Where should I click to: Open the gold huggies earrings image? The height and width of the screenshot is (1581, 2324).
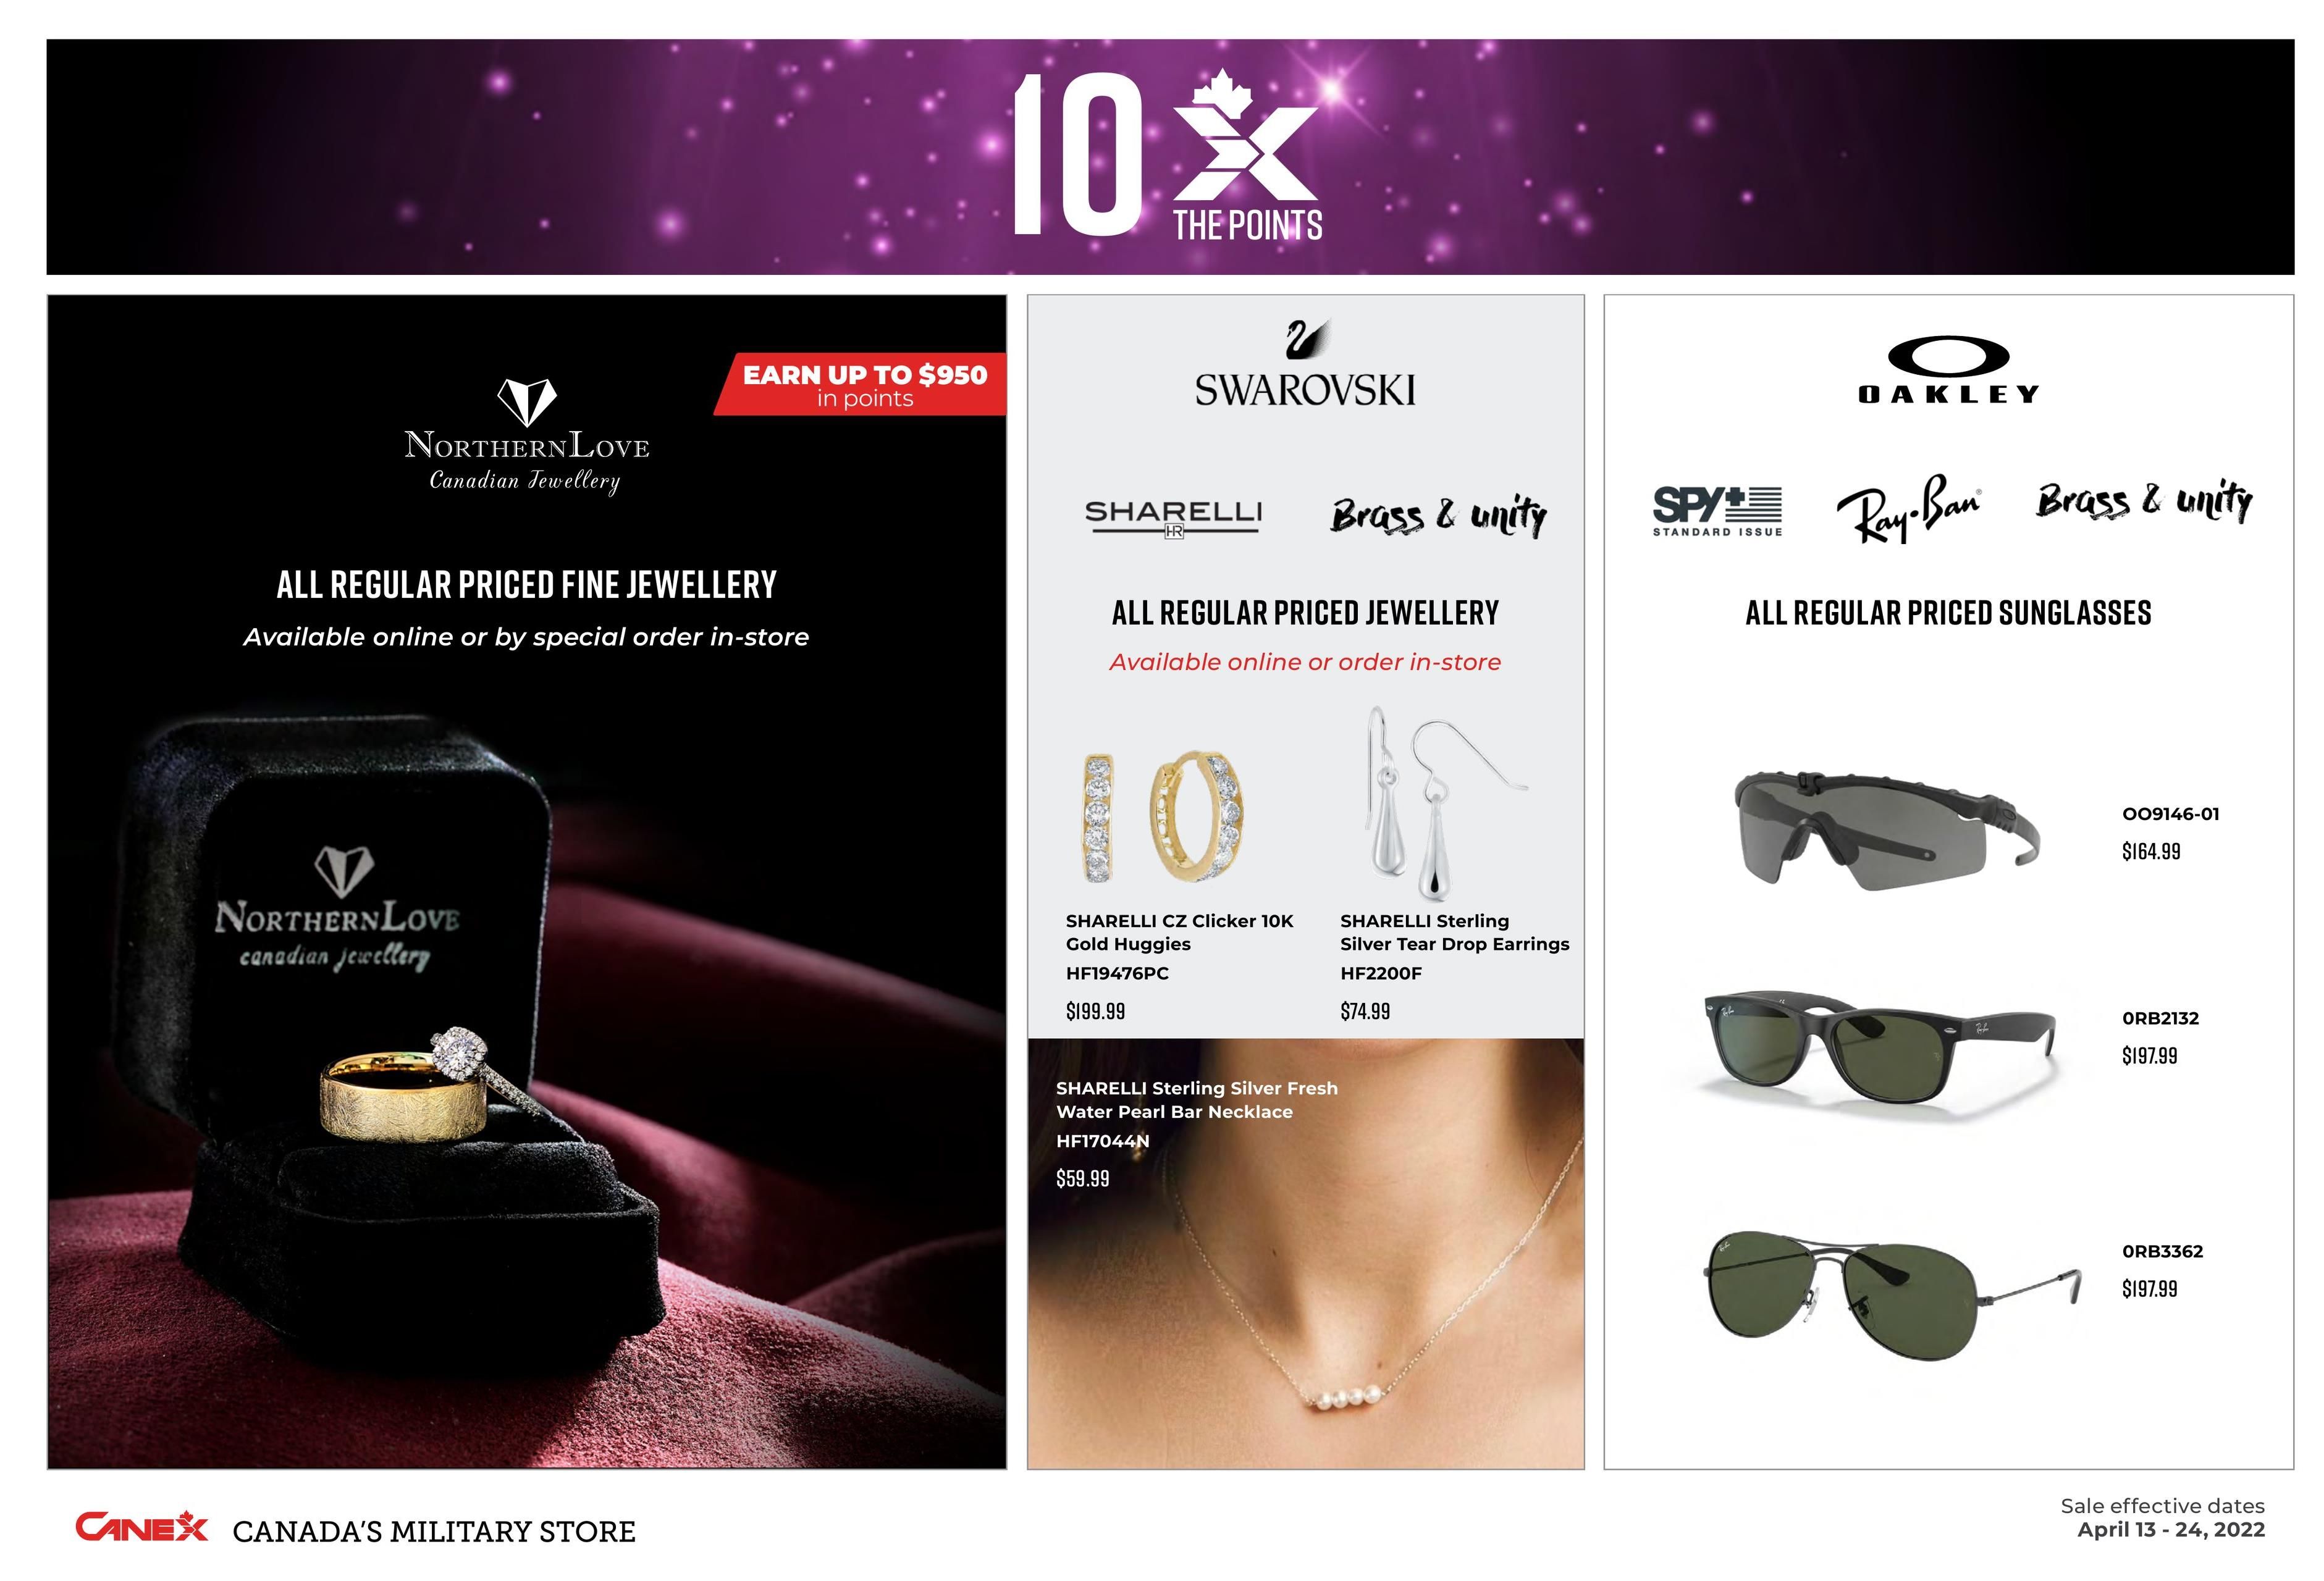[x=1165, y=816]
